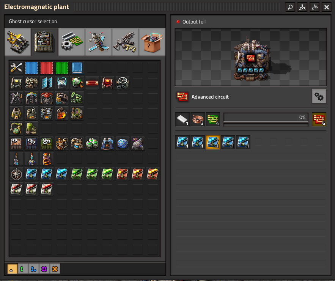Toggle circuit network connection button
The height and width of the screenshot is (281, 335).
tap(315, 7)
